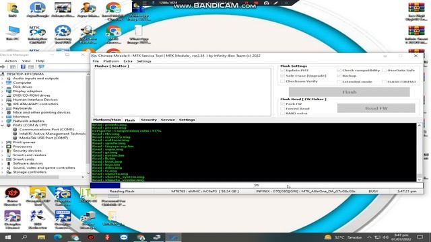Expand Display adapters node

tap(3, 91)
